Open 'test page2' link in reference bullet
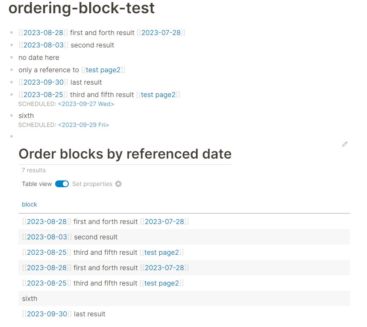 click(x=103, y=70)
